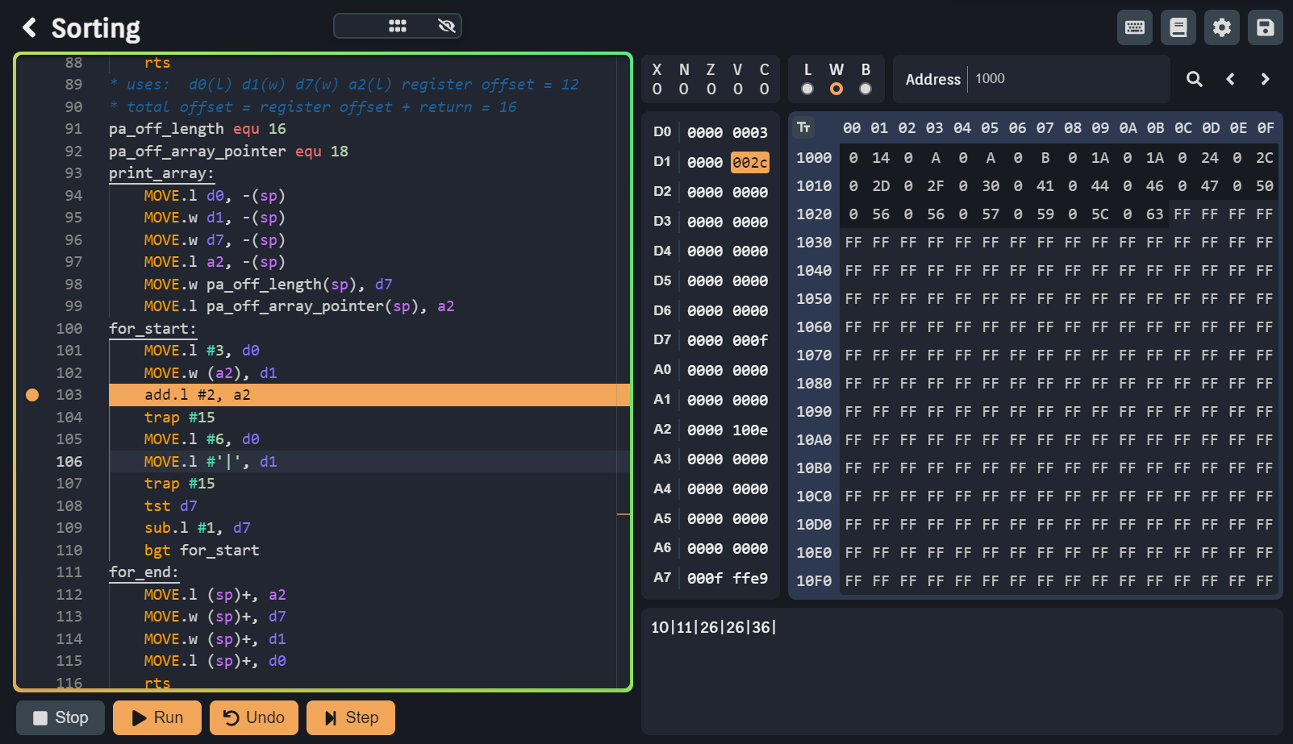
Task: Open the grid dots menu icon
Action: (x=398, y=26)
